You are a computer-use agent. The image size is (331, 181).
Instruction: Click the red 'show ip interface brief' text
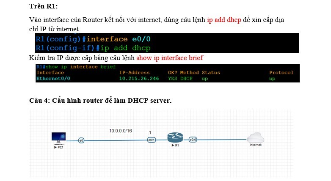pos(170,58)
